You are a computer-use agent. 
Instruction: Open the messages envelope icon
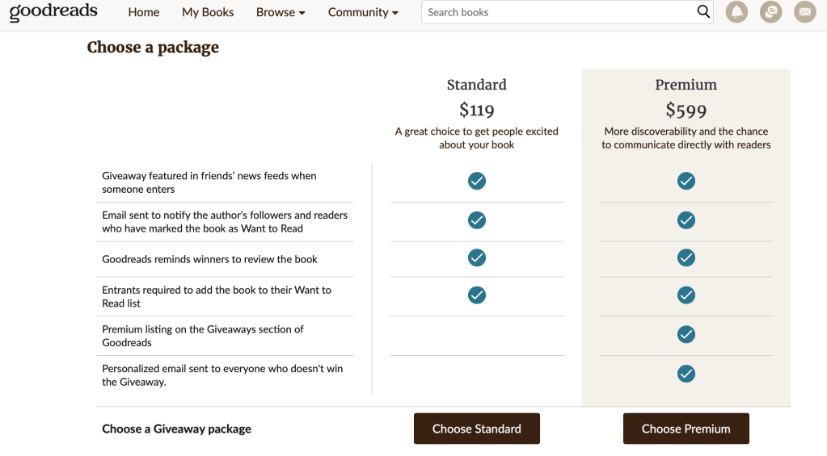click(x=804, y=12)
